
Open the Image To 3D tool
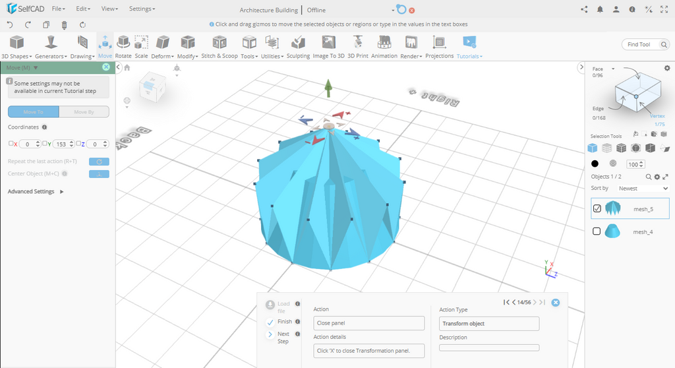[x=328, y=46]
